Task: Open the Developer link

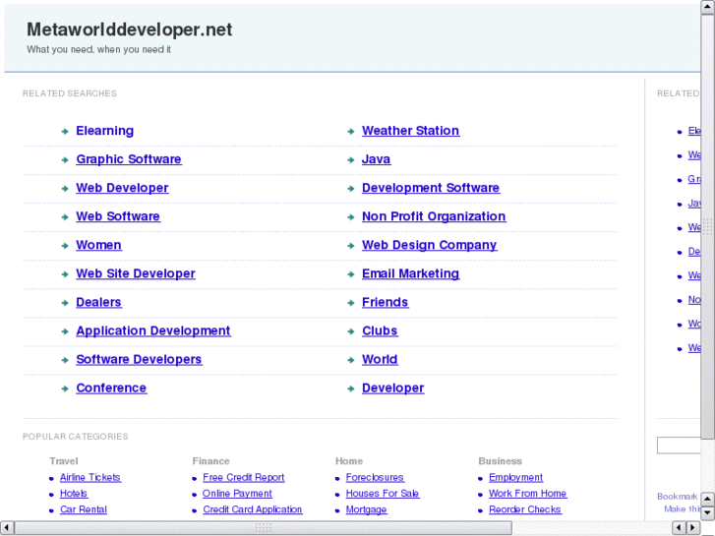Action: click(392, 388)
